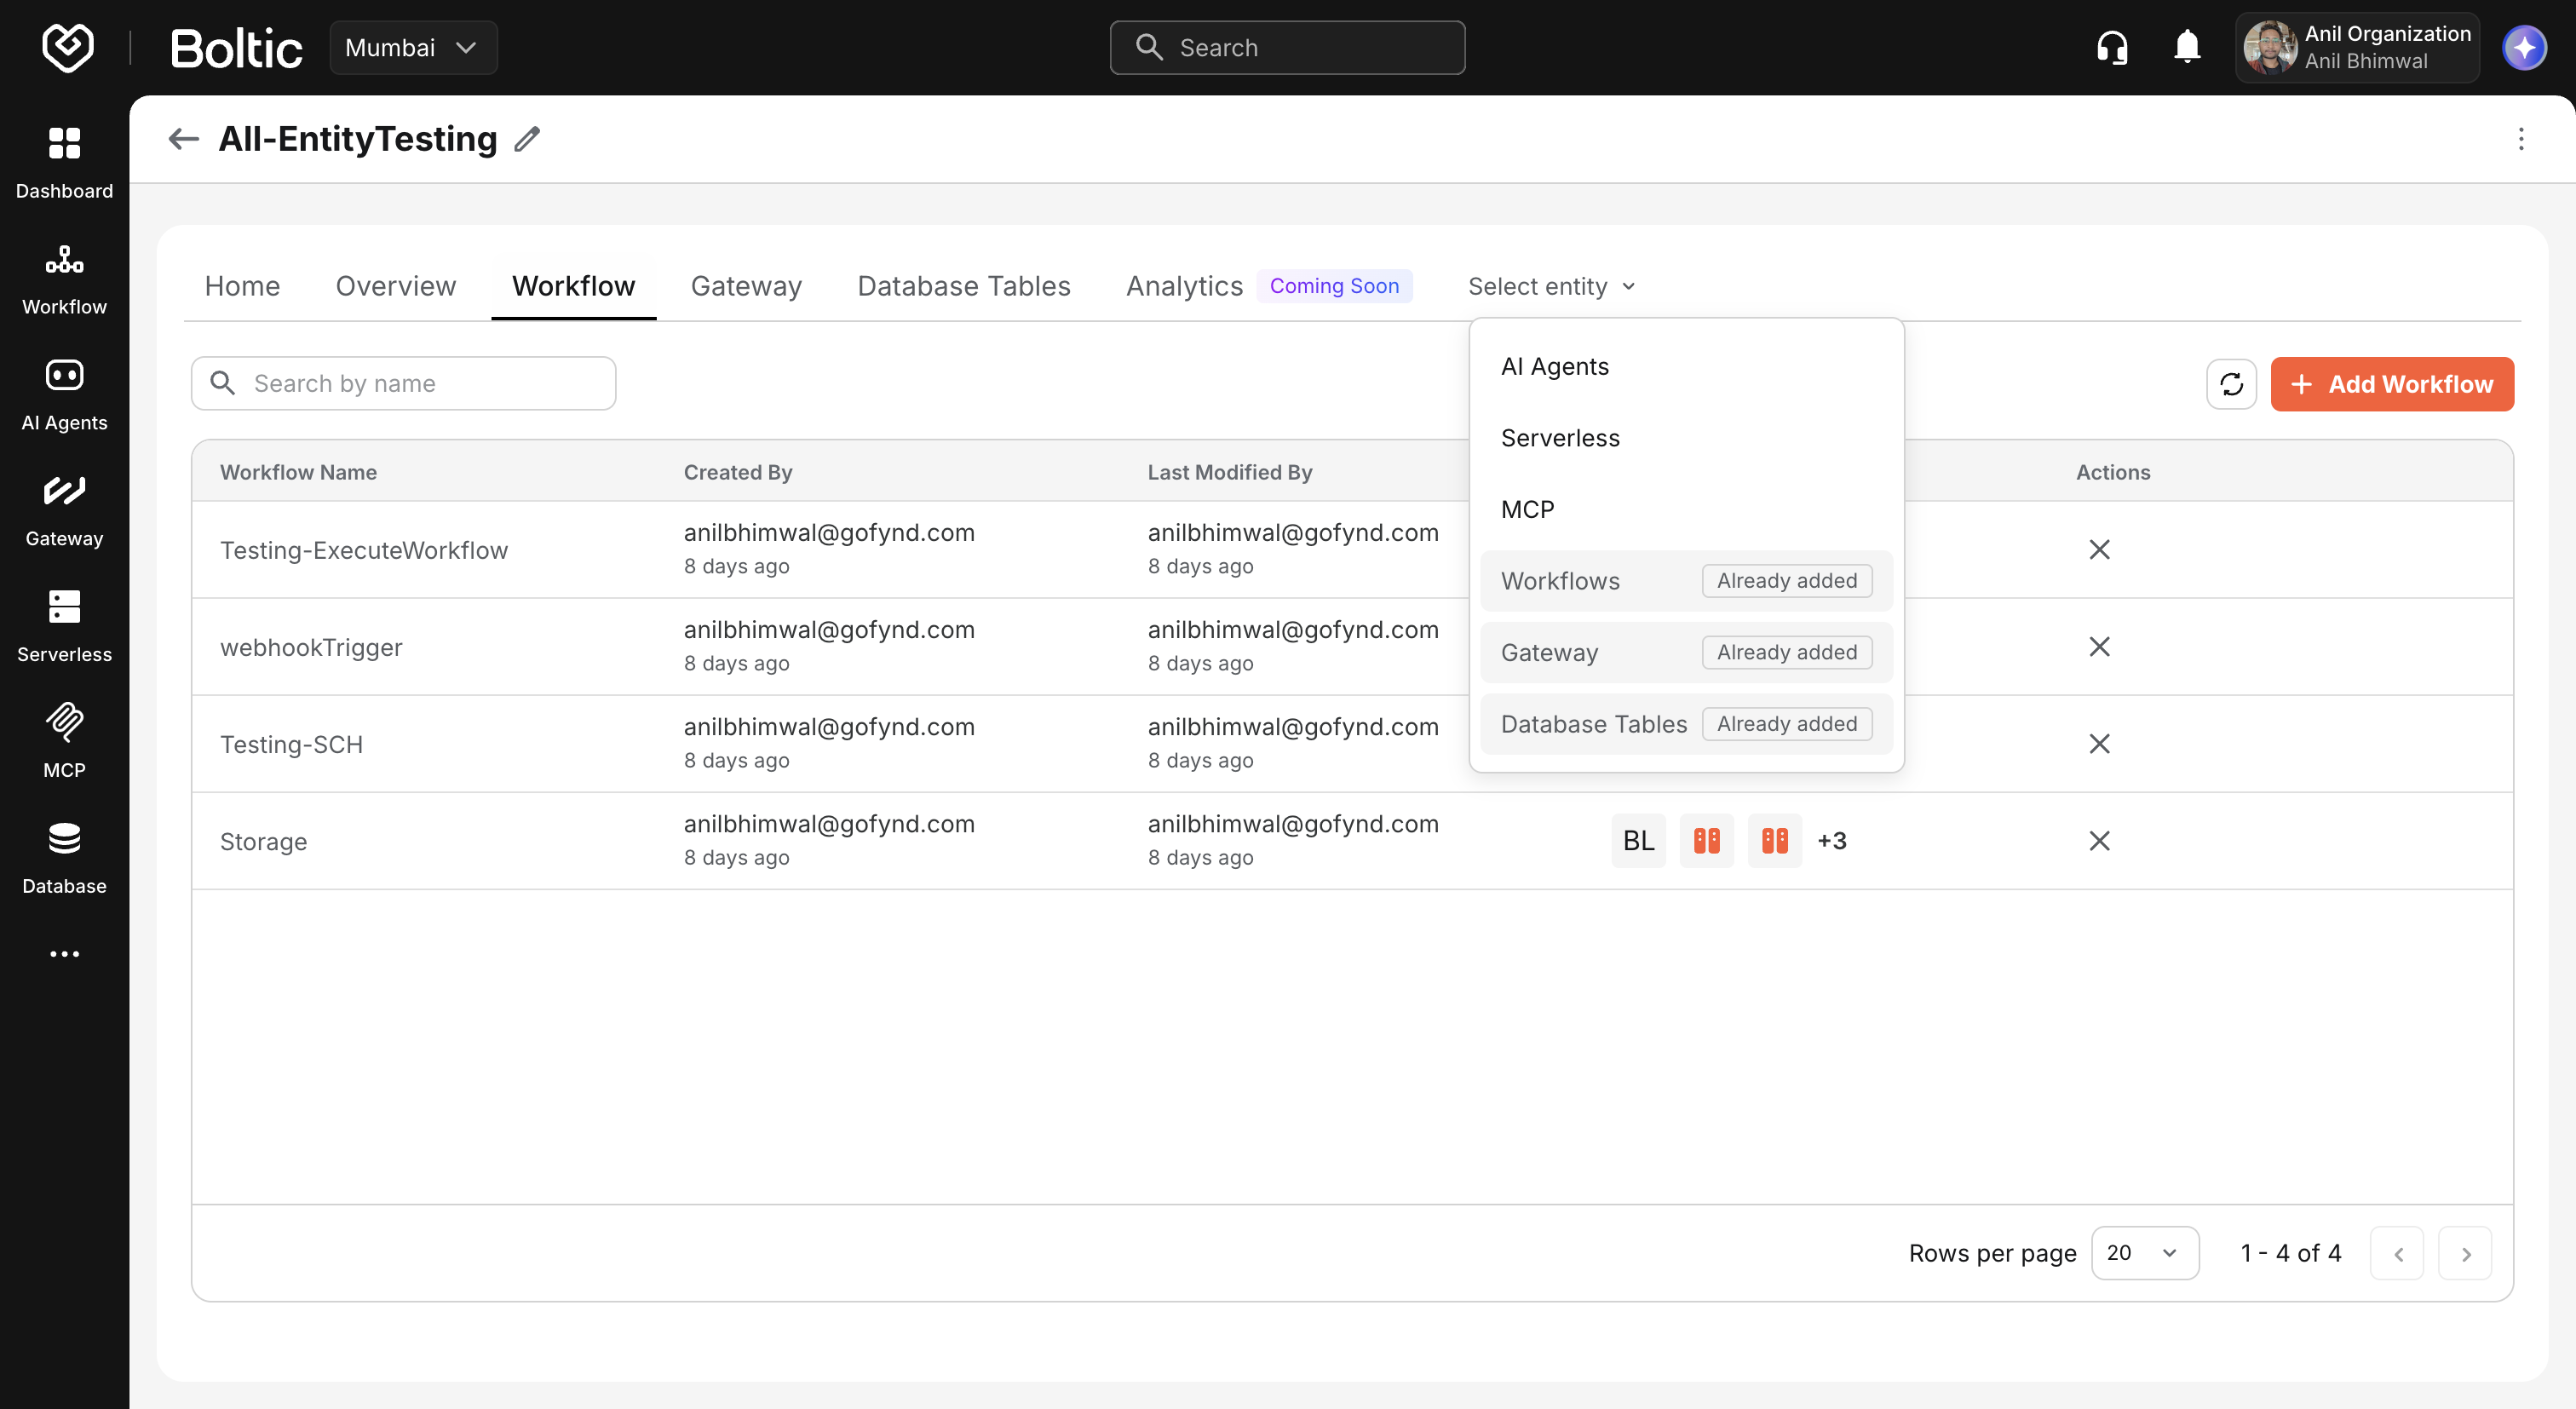Focus the Search by name field
This screenshot has width=2576, height=1409.
click(403, 383)
